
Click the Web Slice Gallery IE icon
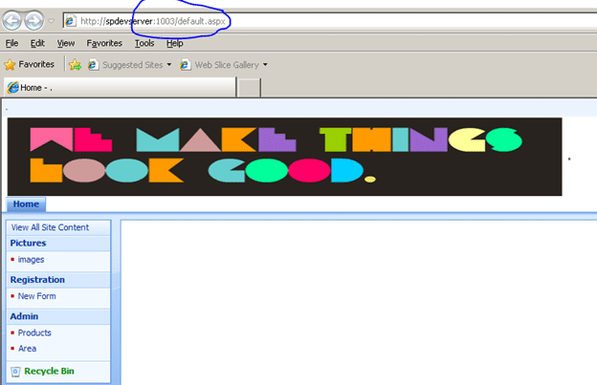pyautogui.click(x=185, y=65)
